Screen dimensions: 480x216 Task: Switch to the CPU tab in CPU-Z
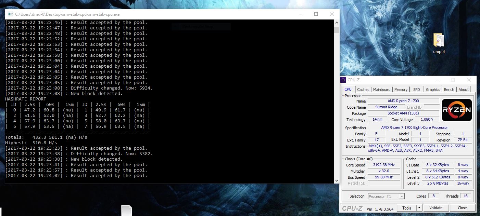pyautogui.click(x=348, y=89)
